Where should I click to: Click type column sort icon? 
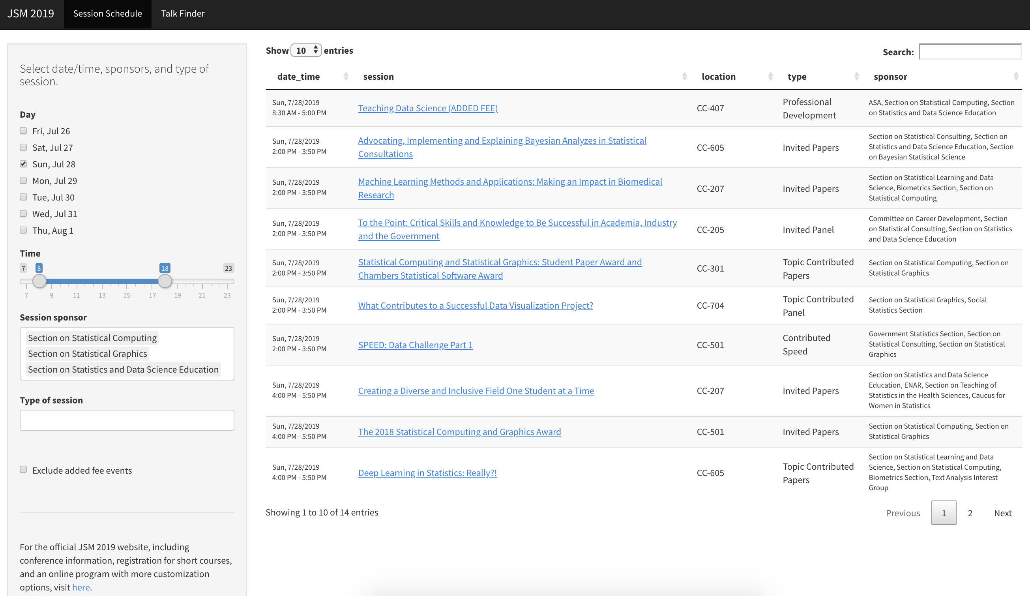click(857, 77)
